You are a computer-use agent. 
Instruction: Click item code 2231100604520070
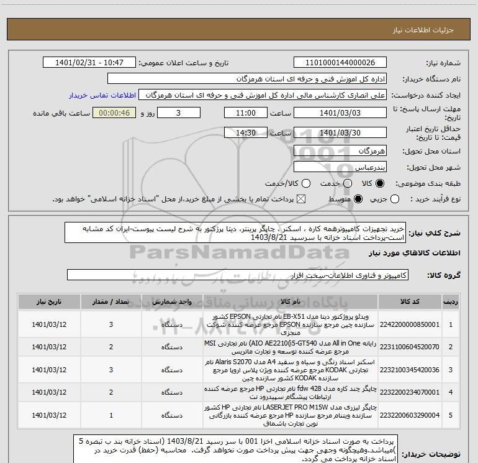click(410, 347)
